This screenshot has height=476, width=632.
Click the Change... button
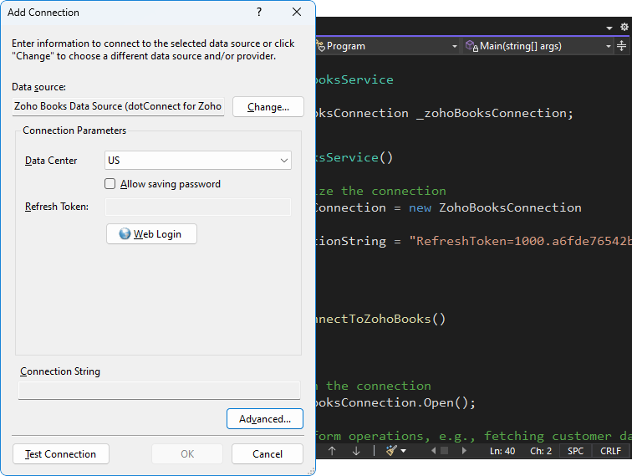pyautogui.click(x=268, y=107)
